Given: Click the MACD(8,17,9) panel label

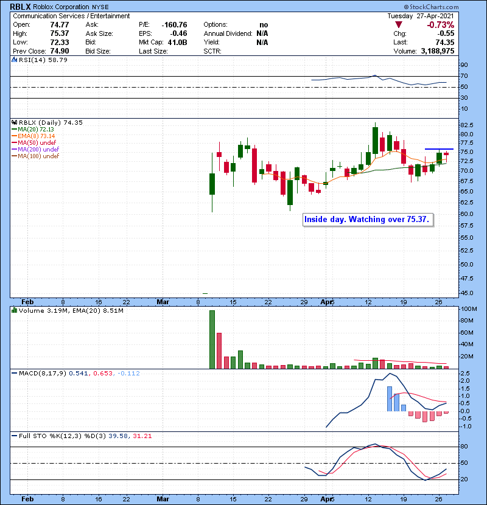Looking at the screenshot, I should point(43,374).
